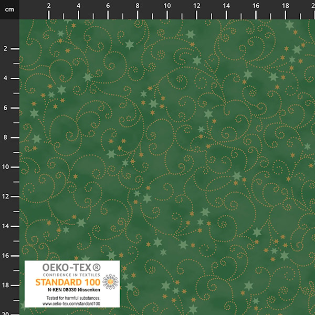Click the 12 mark on horizontal ruler

(x=197, y=6)
